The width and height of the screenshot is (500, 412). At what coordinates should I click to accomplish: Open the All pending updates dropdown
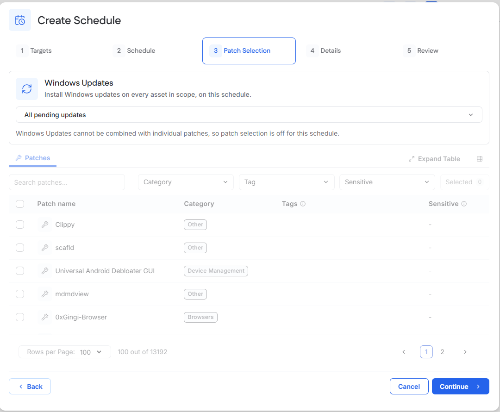(249, 115)
